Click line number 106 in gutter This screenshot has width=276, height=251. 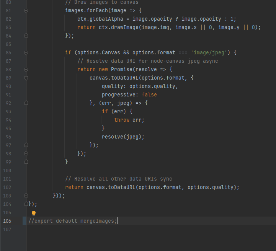click(7, 221)
